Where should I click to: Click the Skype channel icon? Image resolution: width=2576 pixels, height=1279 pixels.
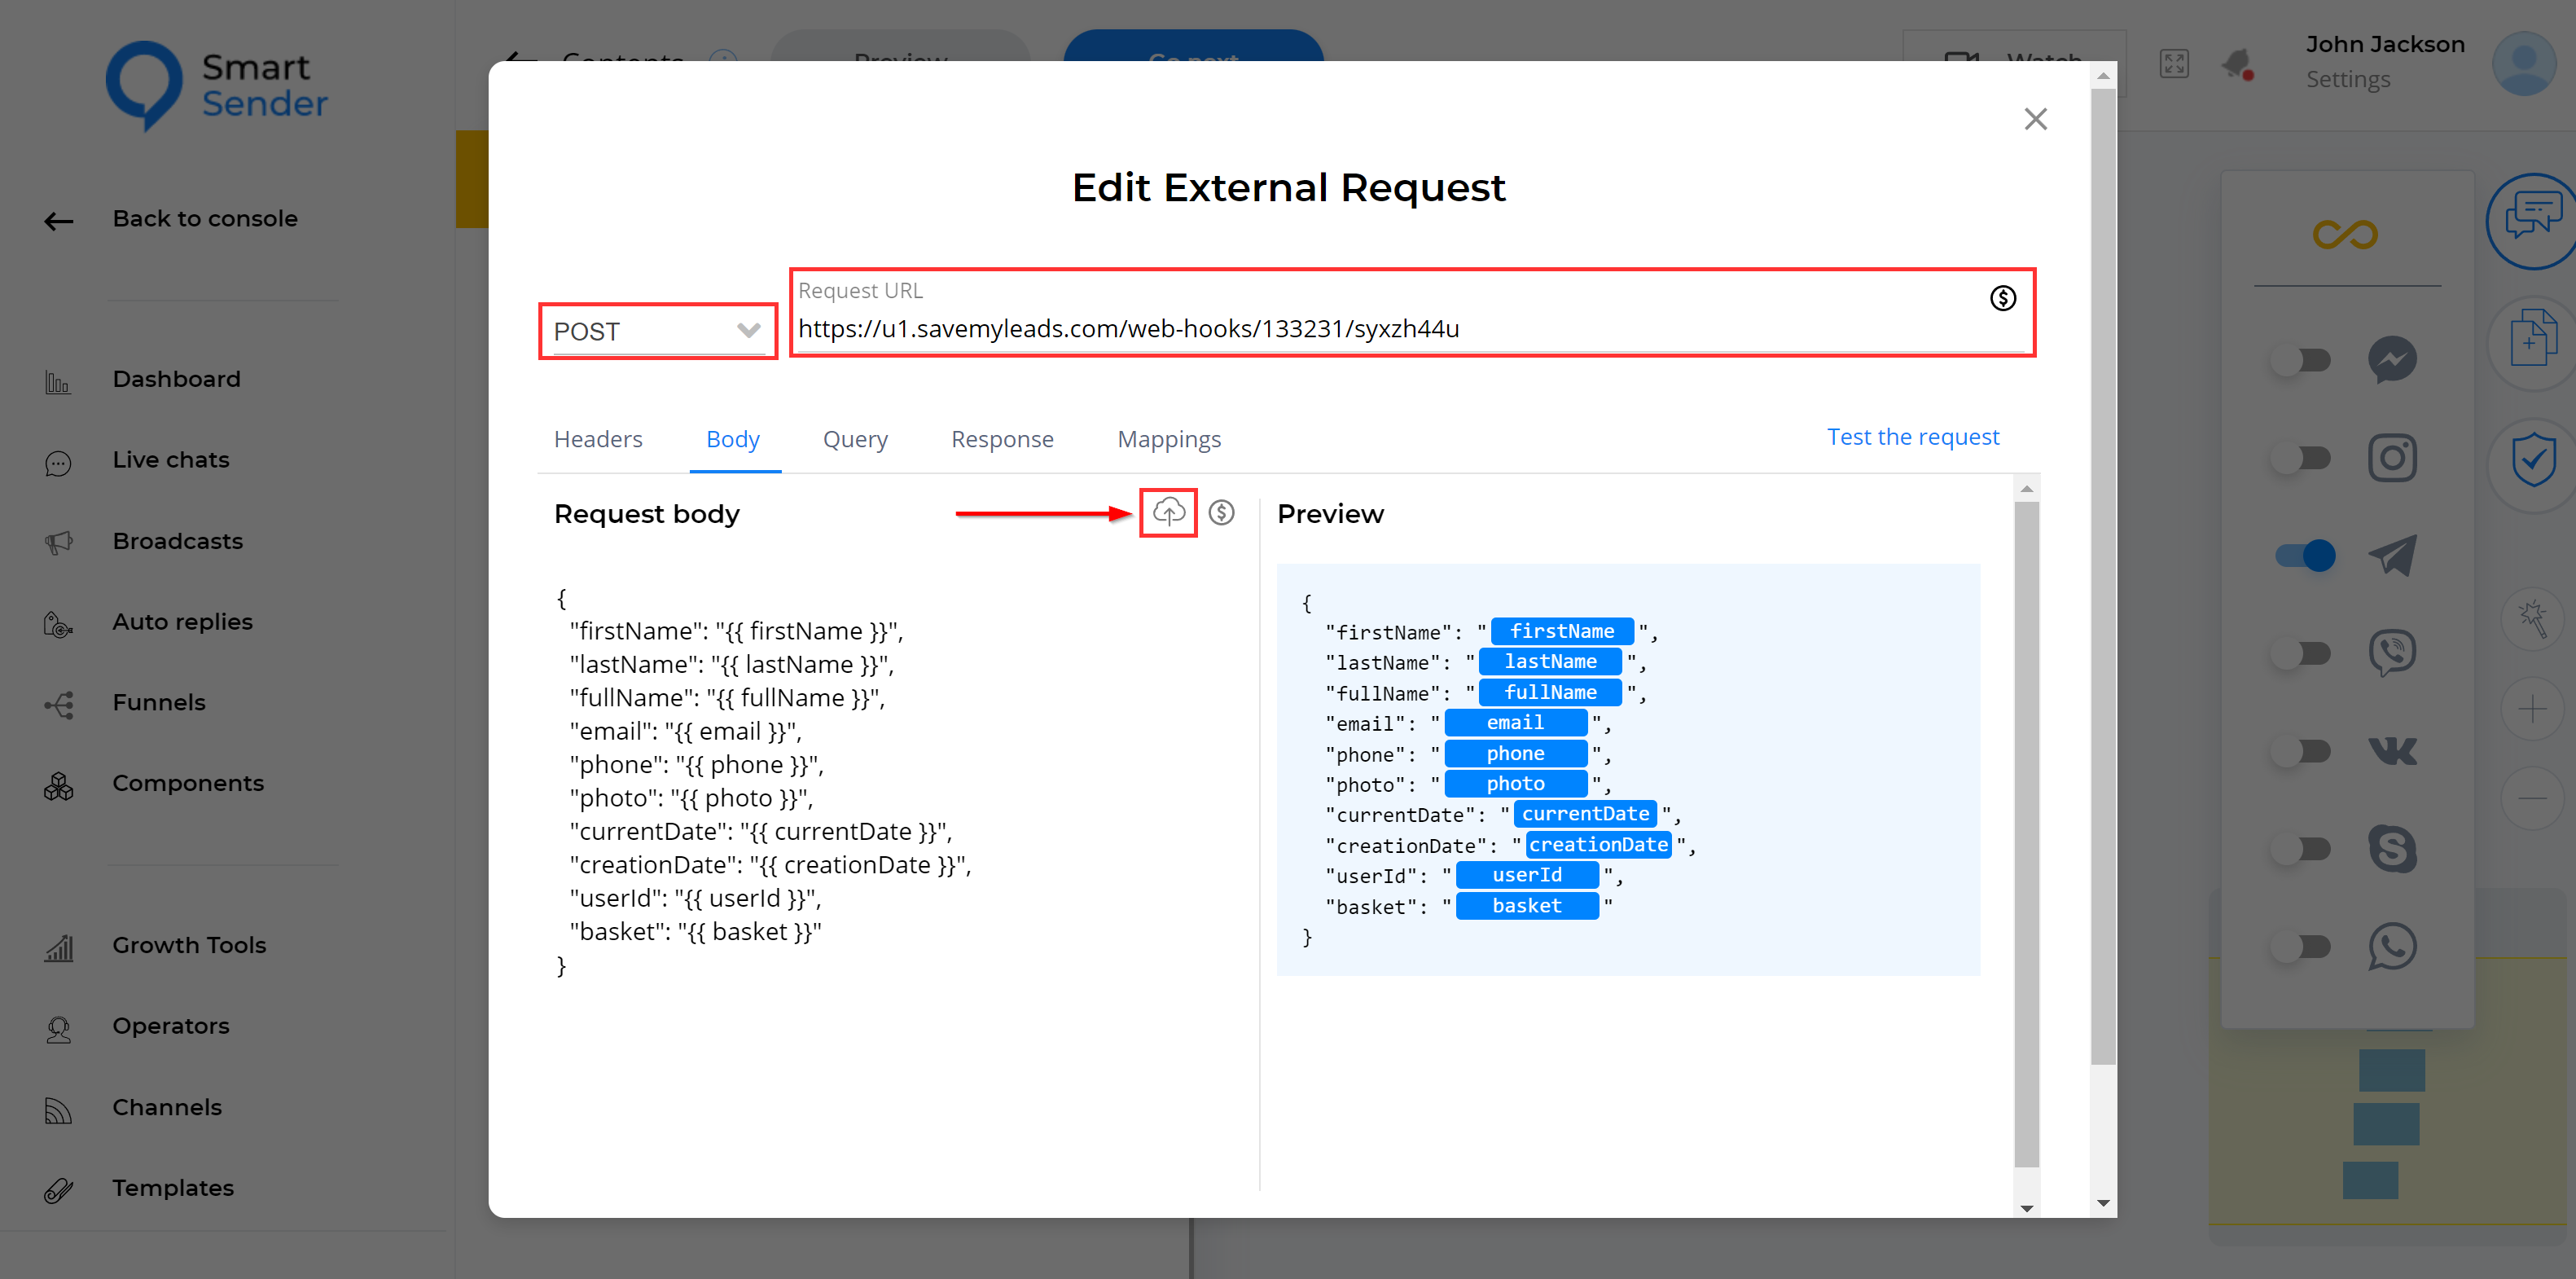pyautogui.click(x=2392, y=849)
